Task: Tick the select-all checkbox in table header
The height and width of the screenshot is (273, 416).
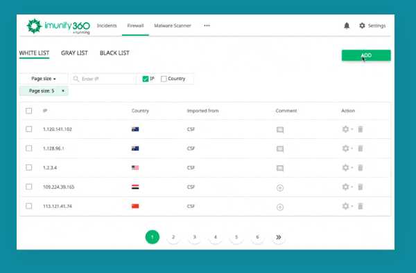Action: tap(29, 111)
